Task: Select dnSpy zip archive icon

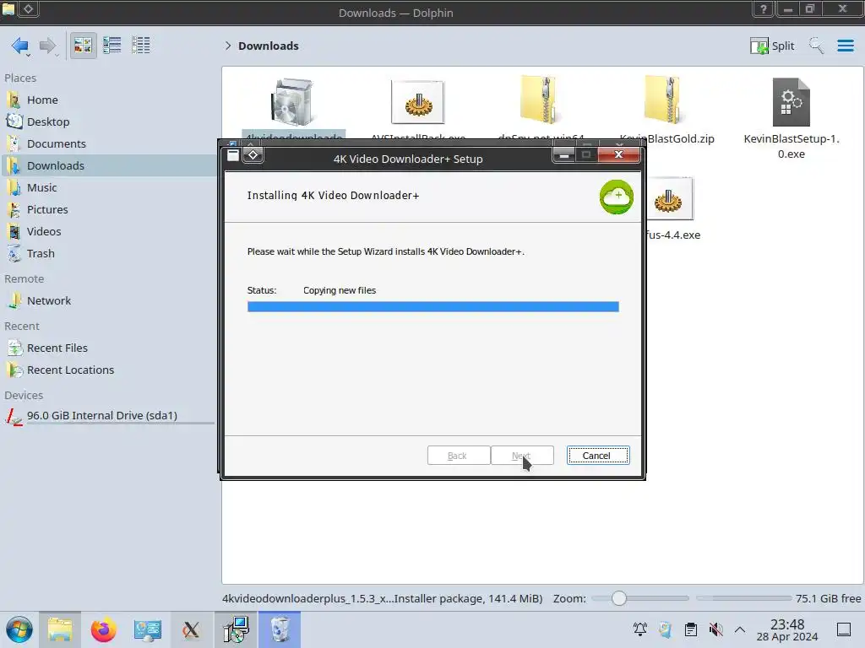Action: pyautogui.click(x=540, y=101)
